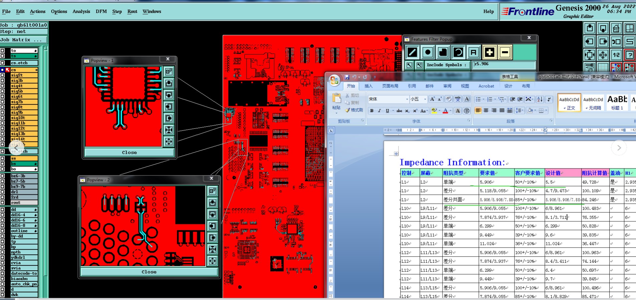Click Close button in Popview - 2
This screenshot has width=636, height=300.
click(x=149, y=272)
